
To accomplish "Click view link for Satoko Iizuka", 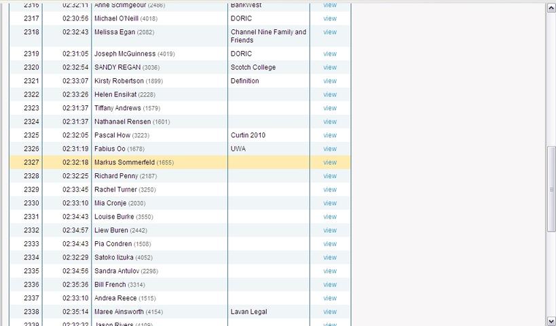I will click(330, 257).
